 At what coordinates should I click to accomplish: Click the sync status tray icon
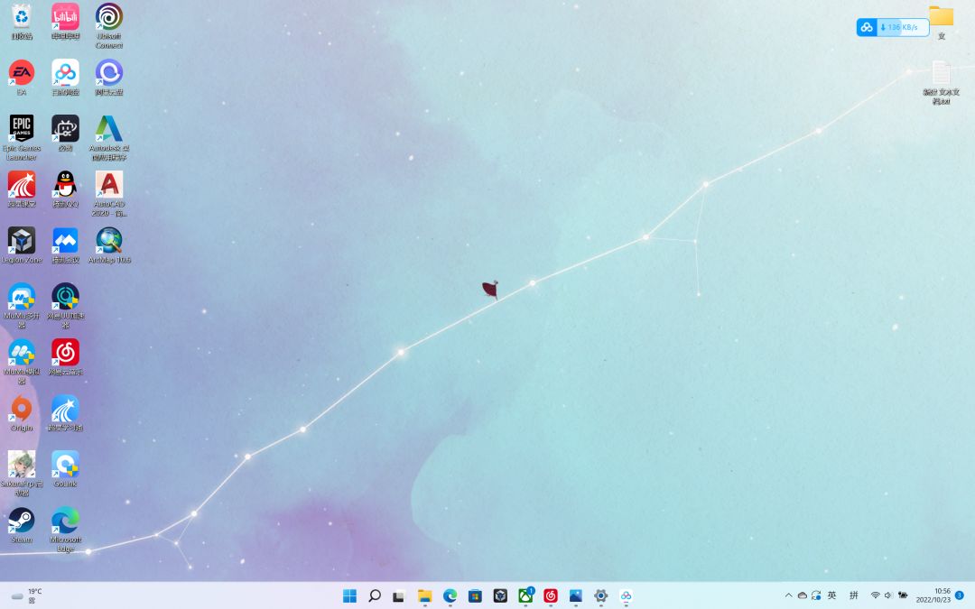[816, 595]
